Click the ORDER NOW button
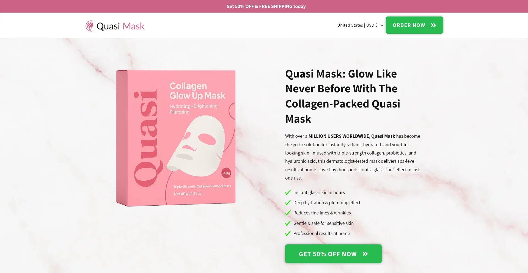Screen dimensions: 528x273 coord(414,25)
